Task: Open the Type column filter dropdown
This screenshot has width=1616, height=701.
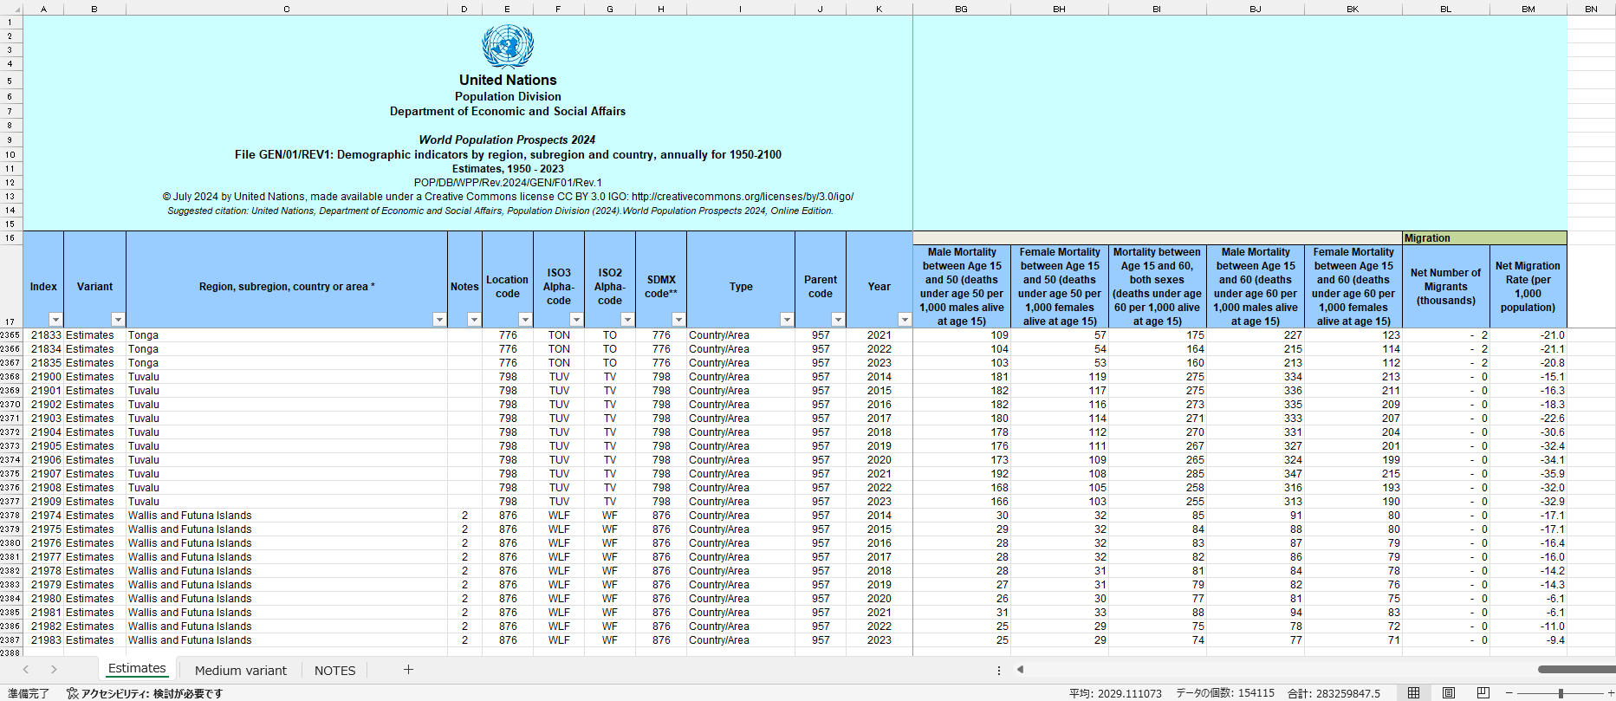Action: pos(786,320)
